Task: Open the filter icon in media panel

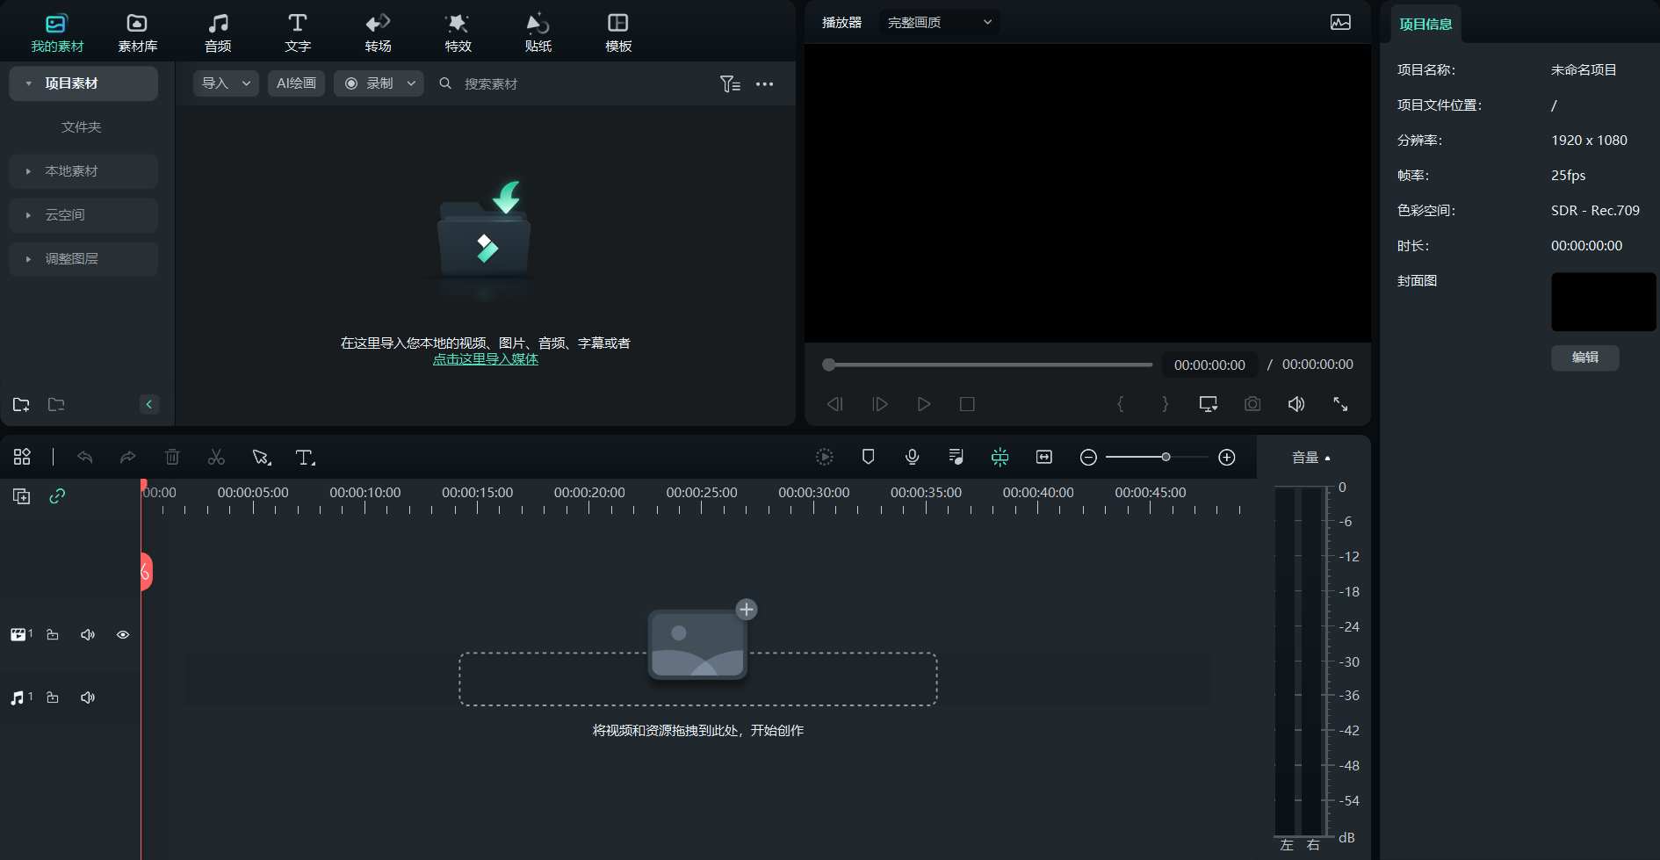Action: [730, 84]
